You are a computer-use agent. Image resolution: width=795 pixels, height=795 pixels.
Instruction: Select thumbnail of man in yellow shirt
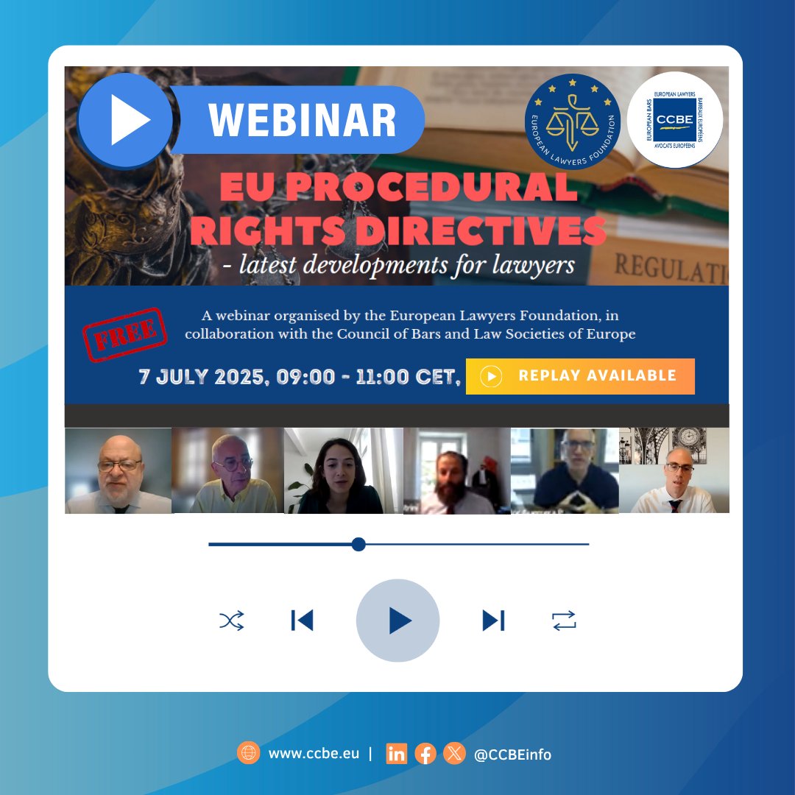click(227, 470)
